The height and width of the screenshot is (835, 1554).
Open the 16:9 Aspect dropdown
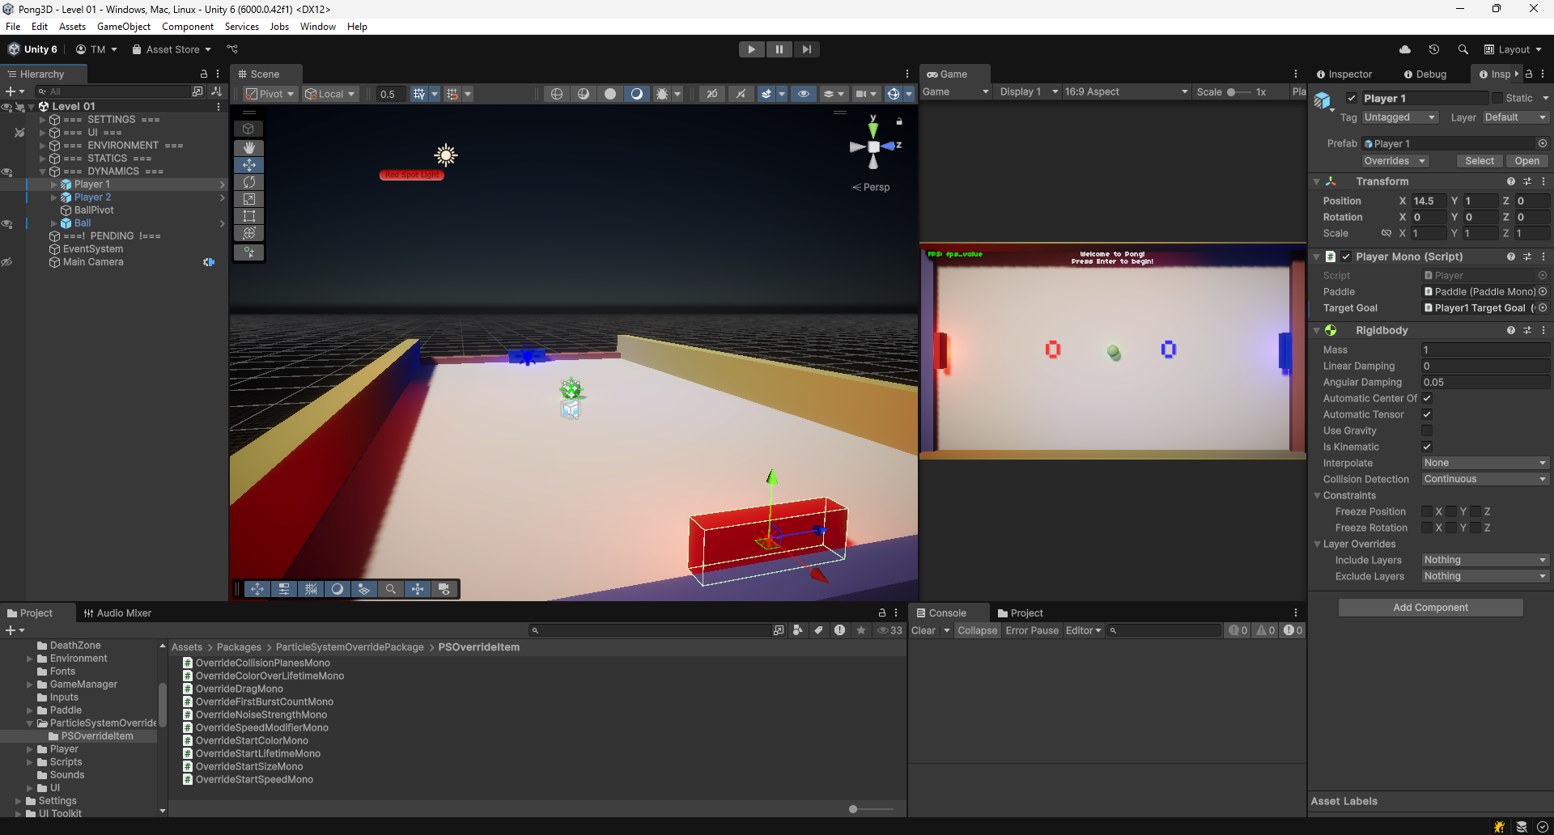tap(1126, 91)
